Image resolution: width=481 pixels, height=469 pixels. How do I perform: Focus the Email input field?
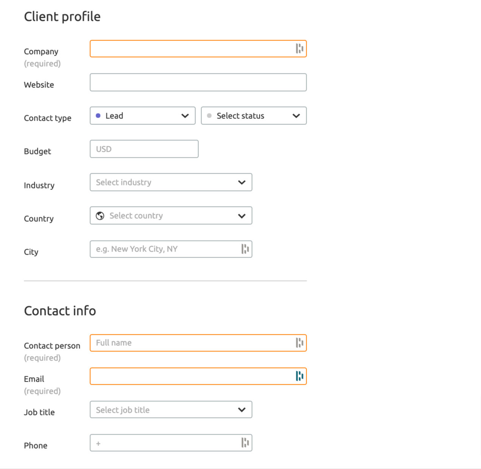198,376
